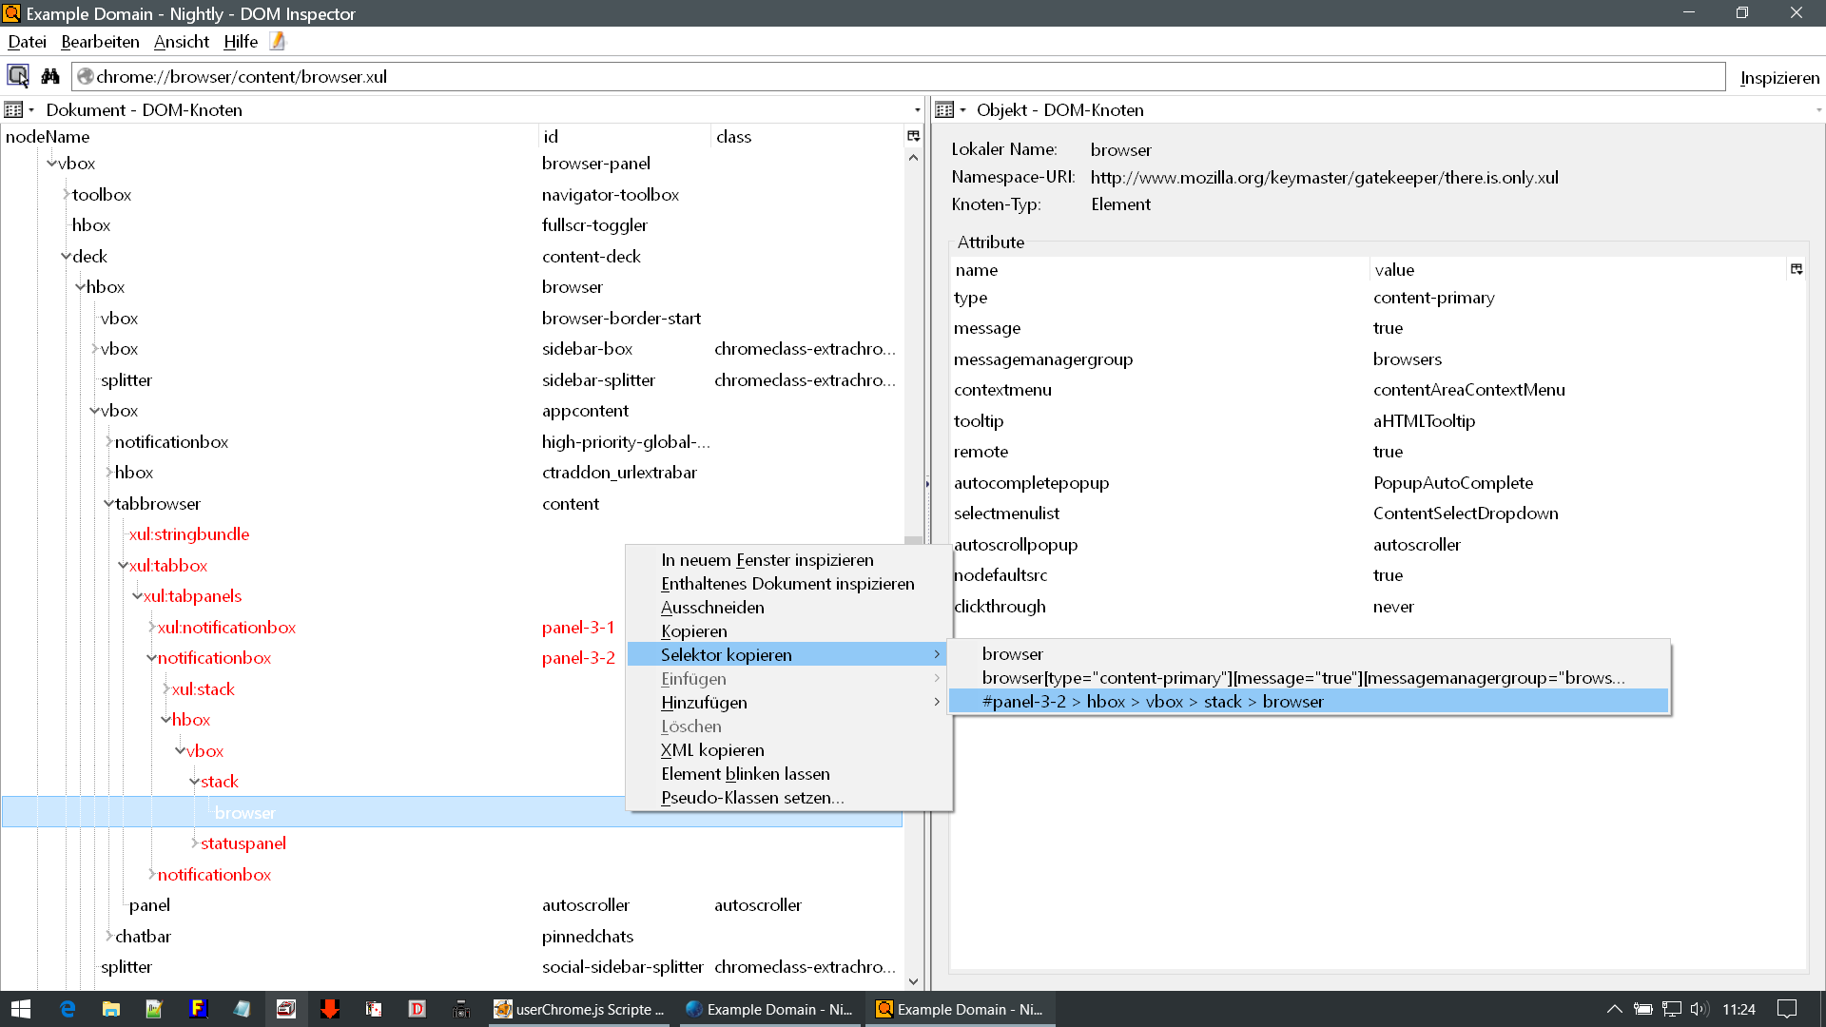Click the node tree scroll down arrow
The image size is (1826, 1027).
(x=913, y=981)
